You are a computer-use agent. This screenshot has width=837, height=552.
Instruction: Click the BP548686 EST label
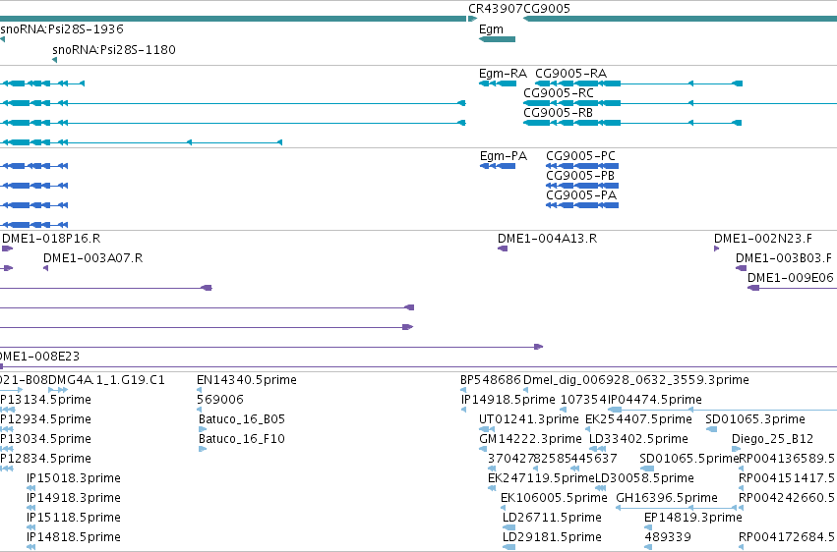click(x=491, y=380)
